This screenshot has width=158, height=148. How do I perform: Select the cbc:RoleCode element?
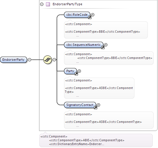point(77,15)
